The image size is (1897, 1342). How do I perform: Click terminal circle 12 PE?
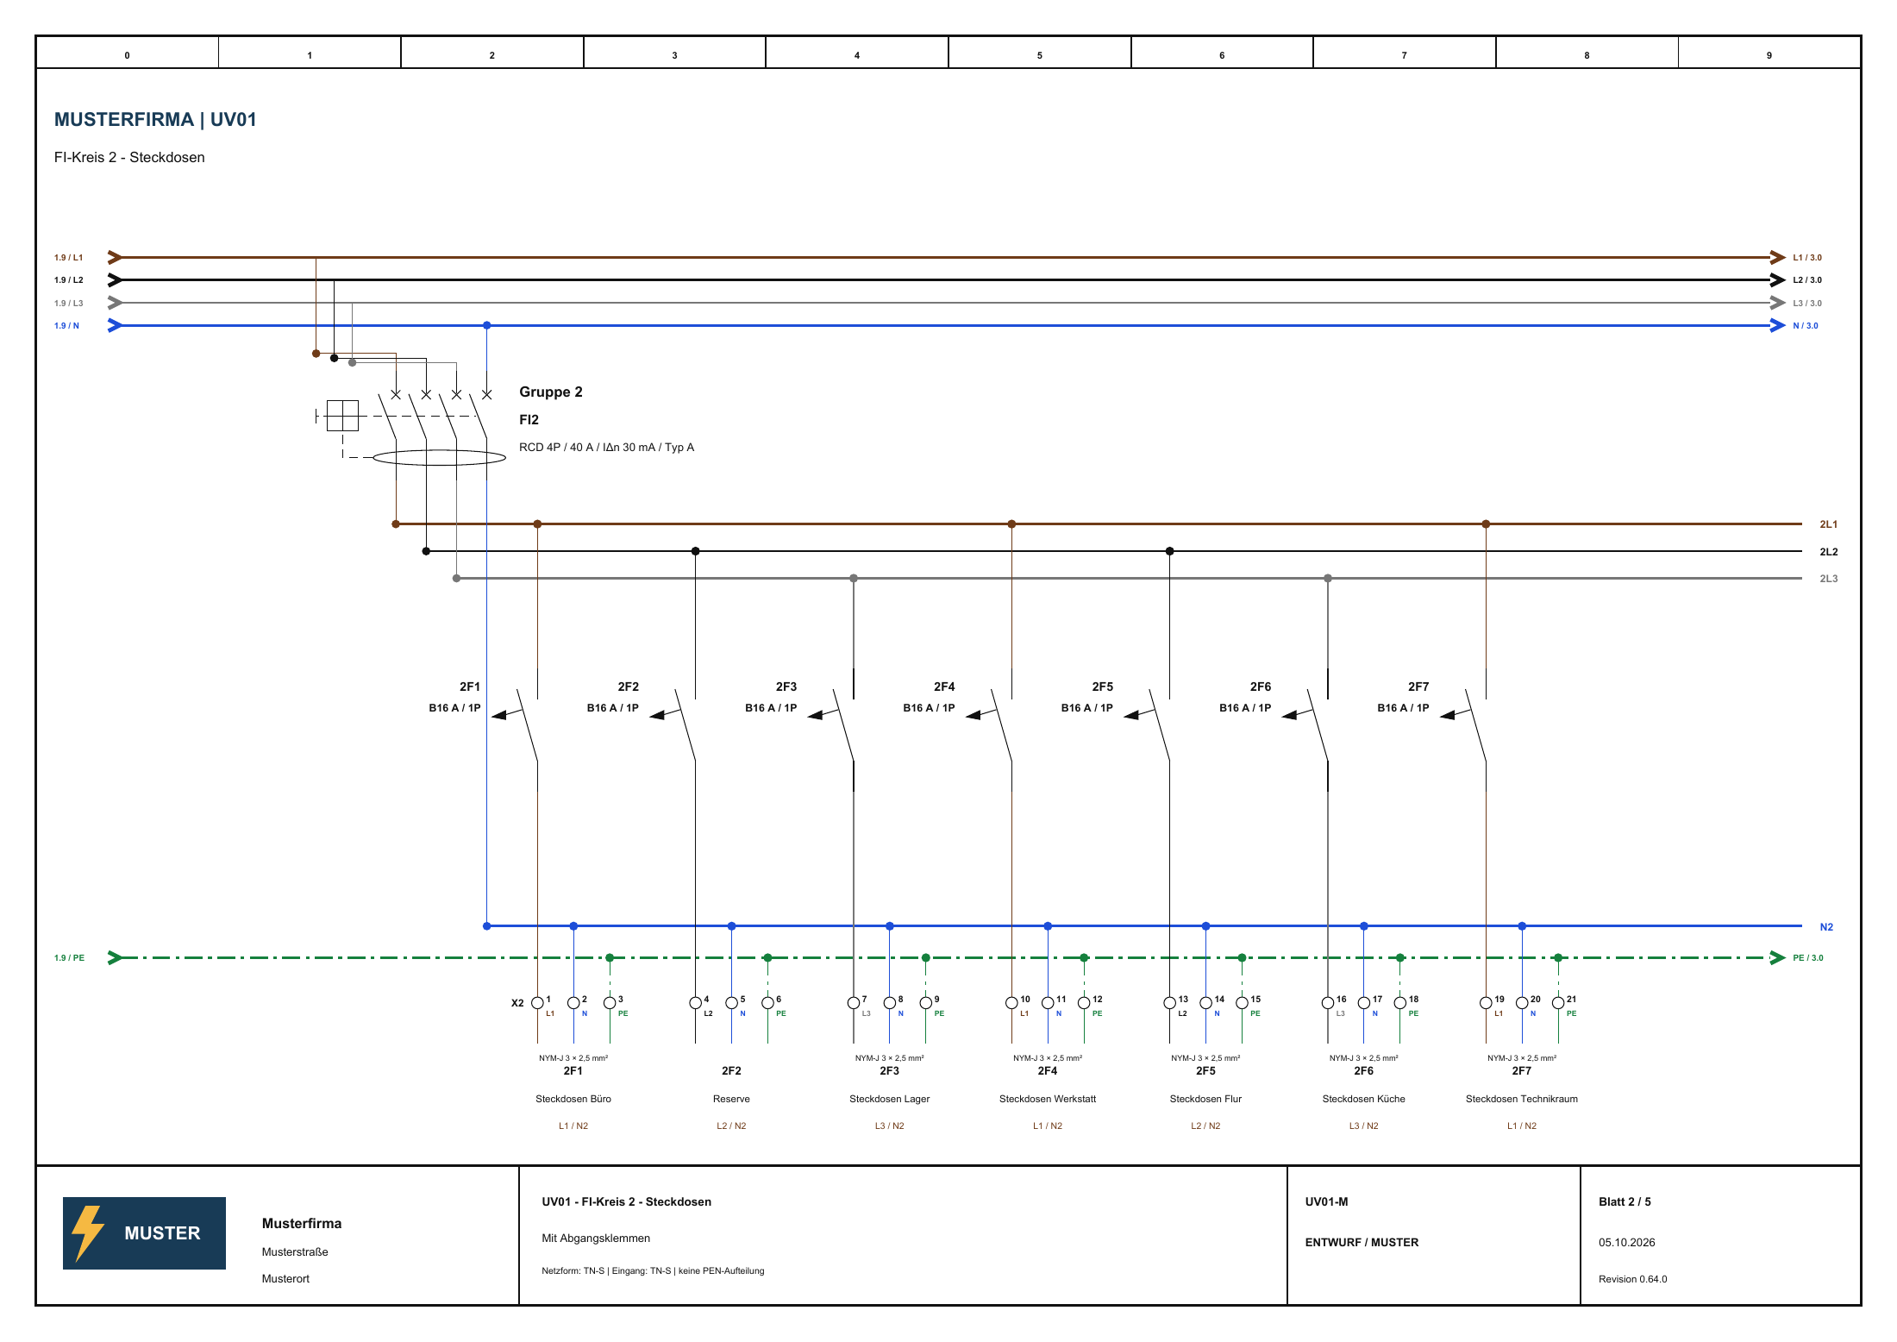click(1084, 1002)
